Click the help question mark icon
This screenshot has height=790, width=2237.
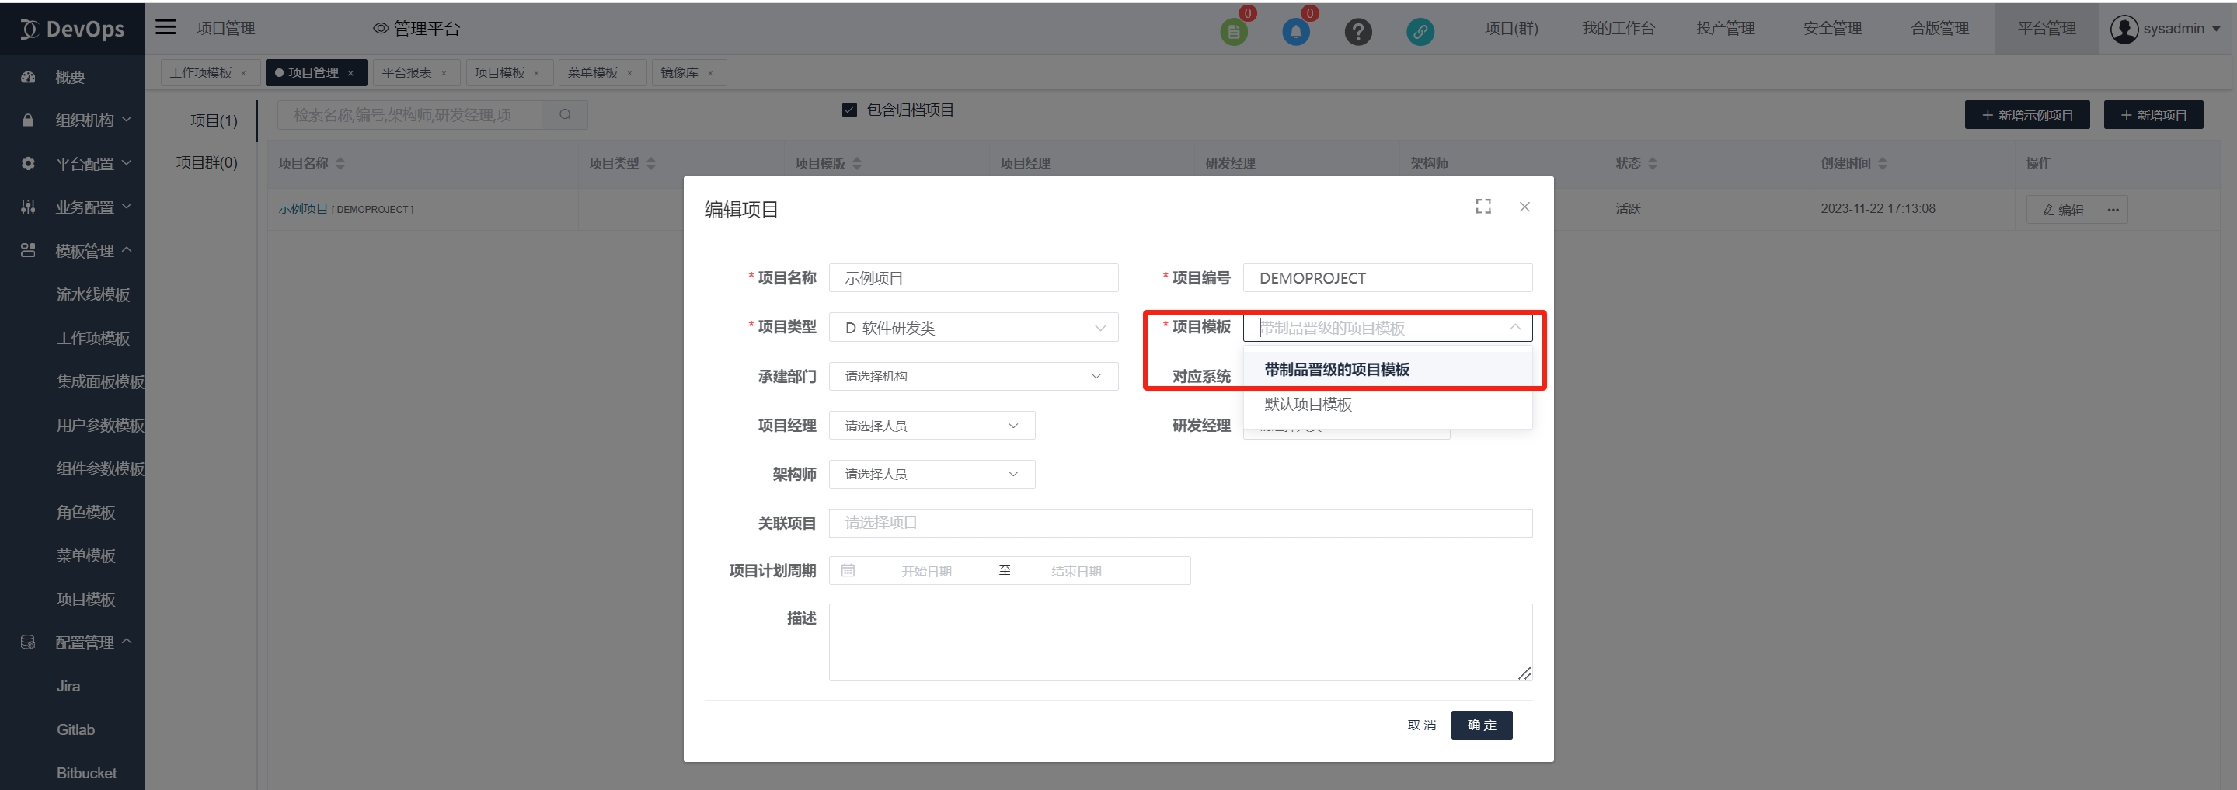[1357, 32]
